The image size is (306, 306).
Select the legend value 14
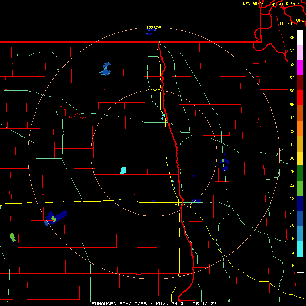coord(292,212)
